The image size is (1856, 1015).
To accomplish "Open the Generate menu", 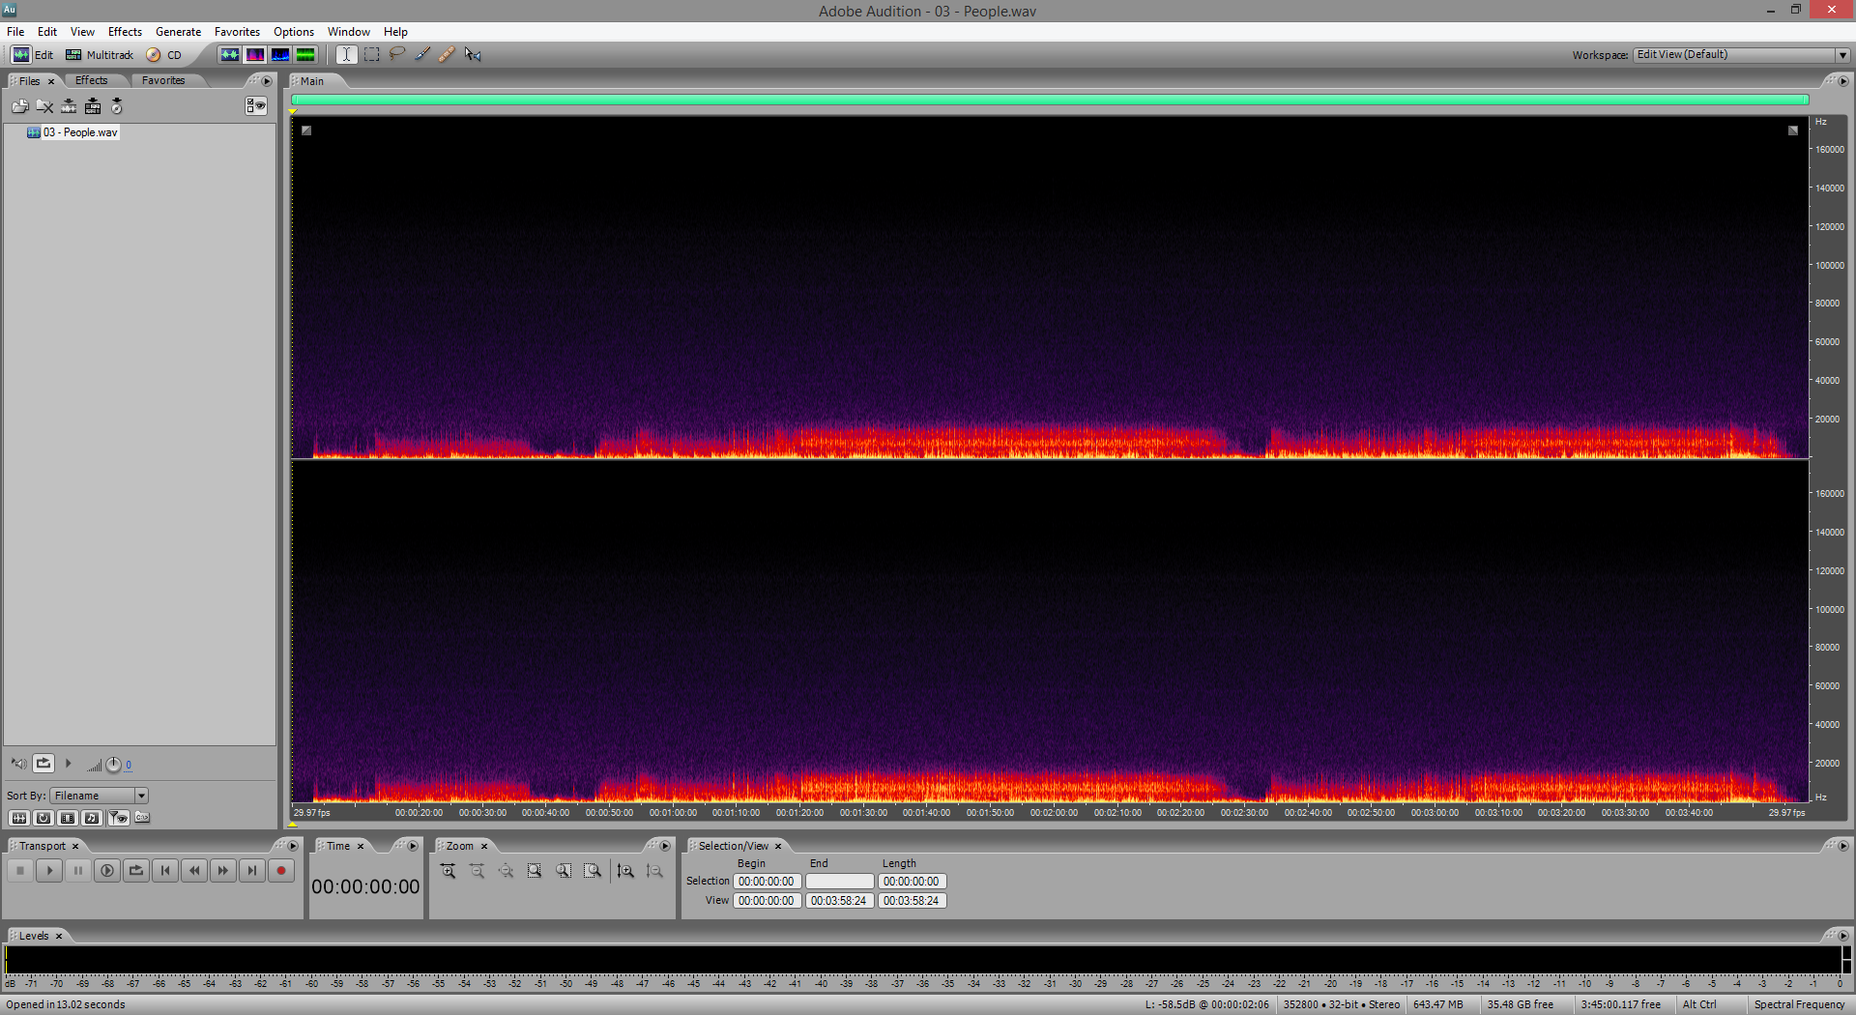I will (178, 32).
